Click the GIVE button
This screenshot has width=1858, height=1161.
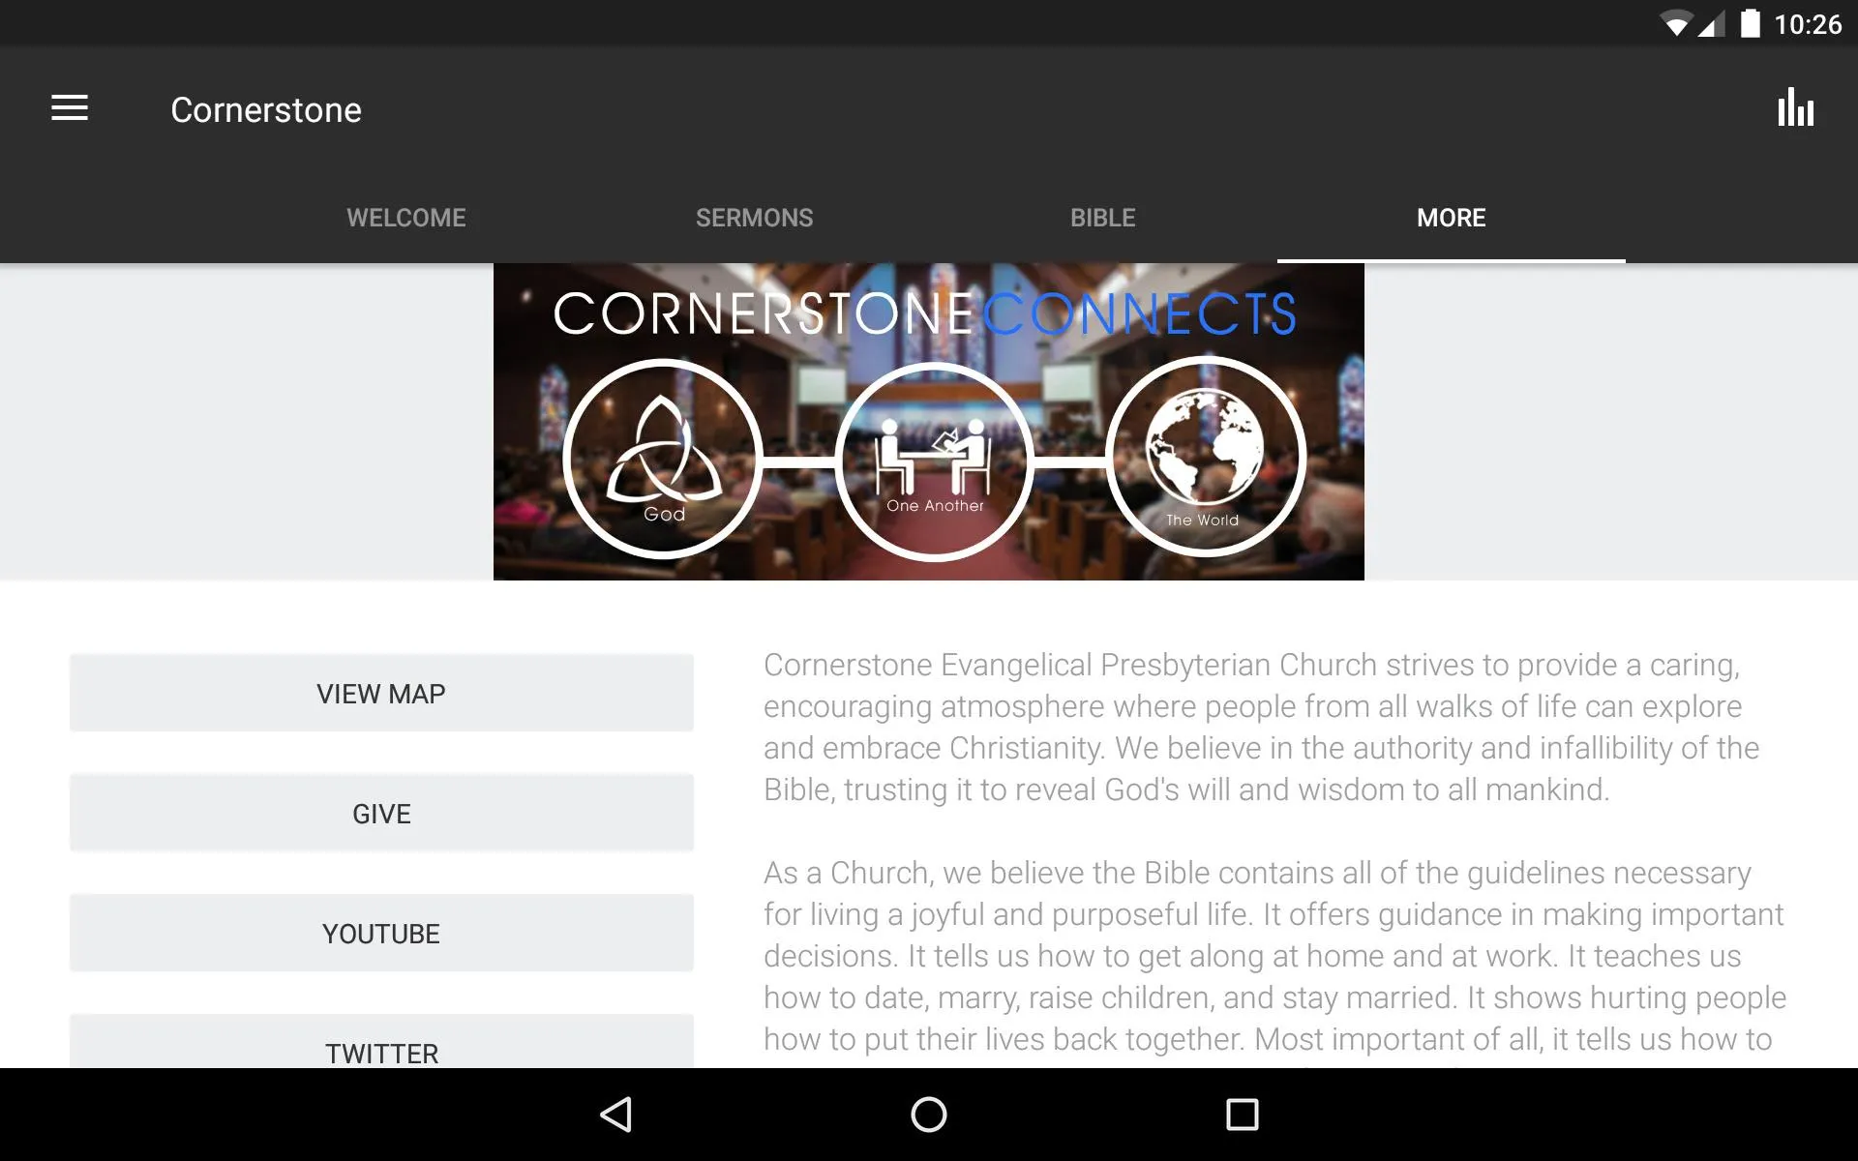click(x=381, y=814)
